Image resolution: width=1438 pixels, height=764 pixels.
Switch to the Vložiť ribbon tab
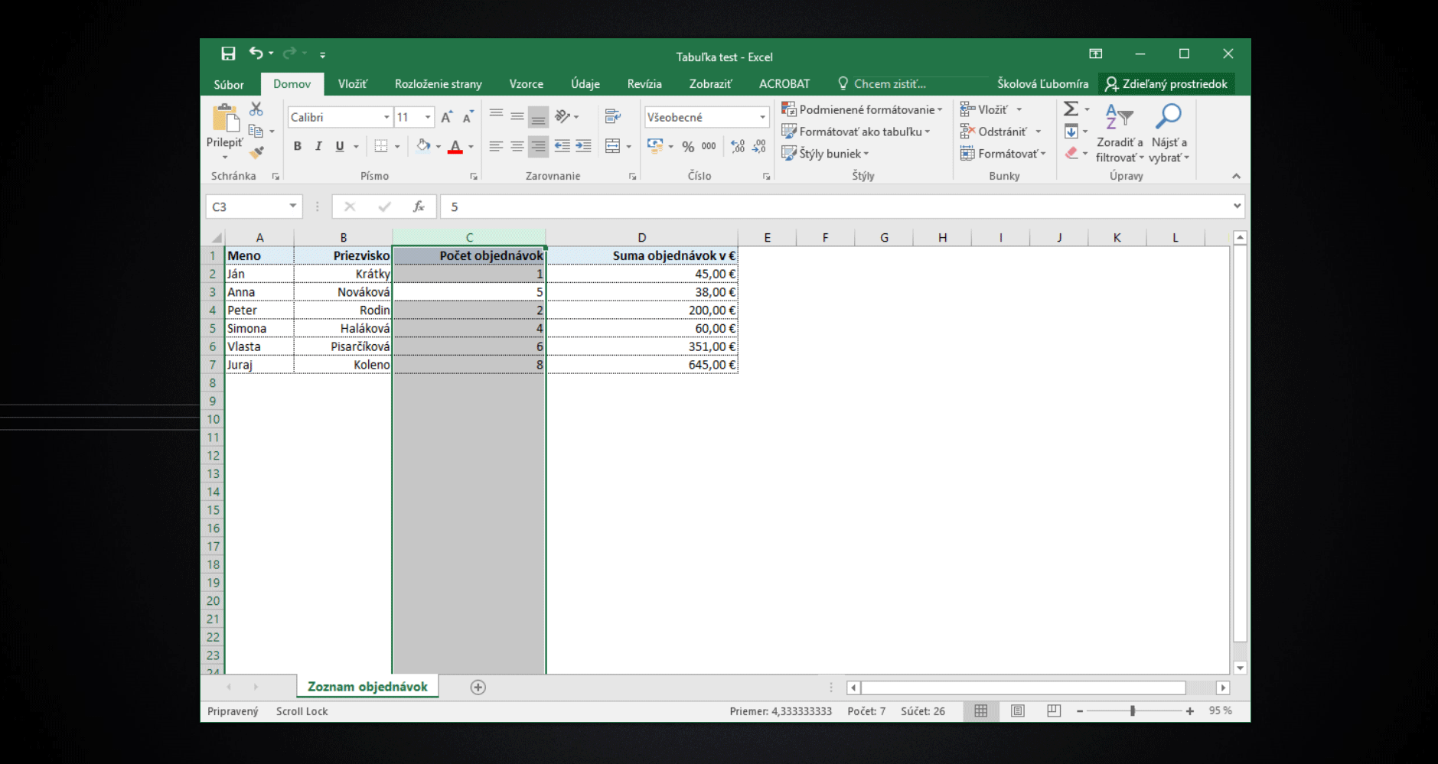point(353,84)
